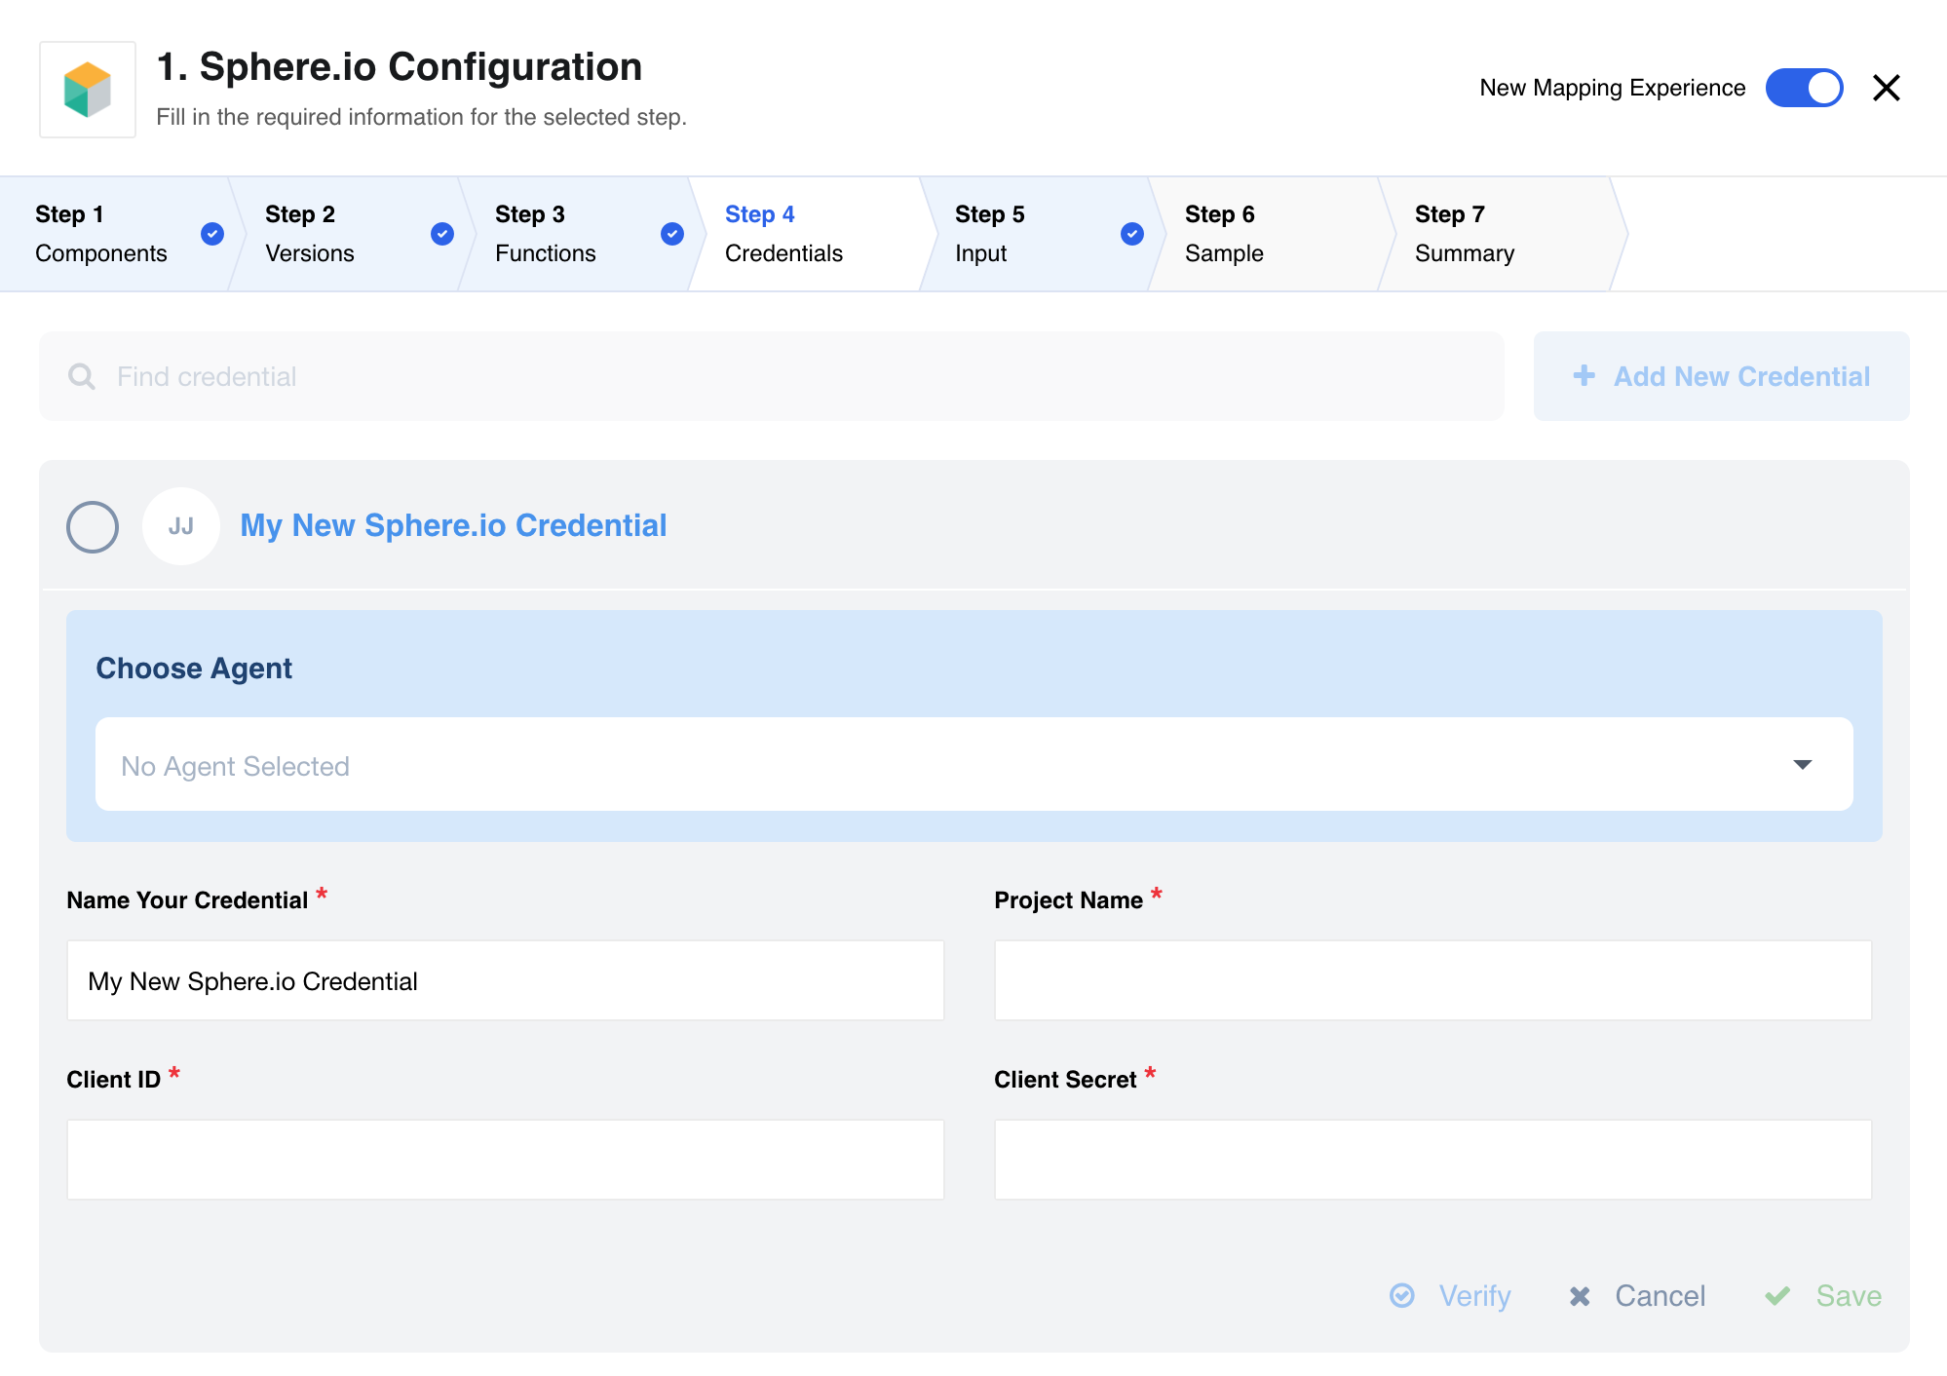Viewport: 1947px width, 1376px height.
Task: Click the Cancel button label
Action: tap(1660, 1295)
